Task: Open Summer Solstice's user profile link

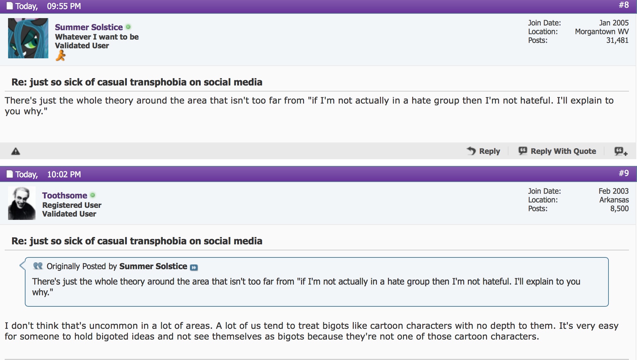Action: click(x=89, y=27)
